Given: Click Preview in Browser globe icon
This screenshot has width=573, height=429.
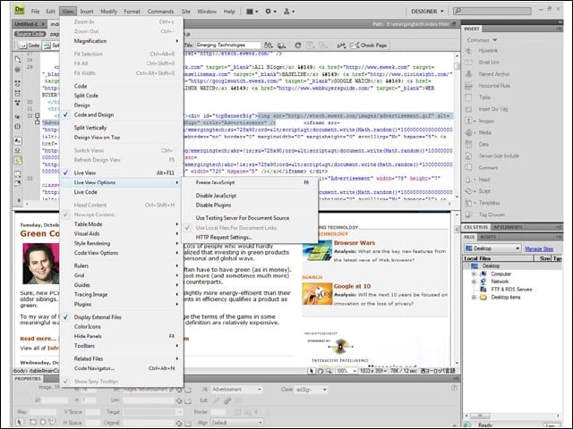Looking at the screenshot, I should (281, 46).
